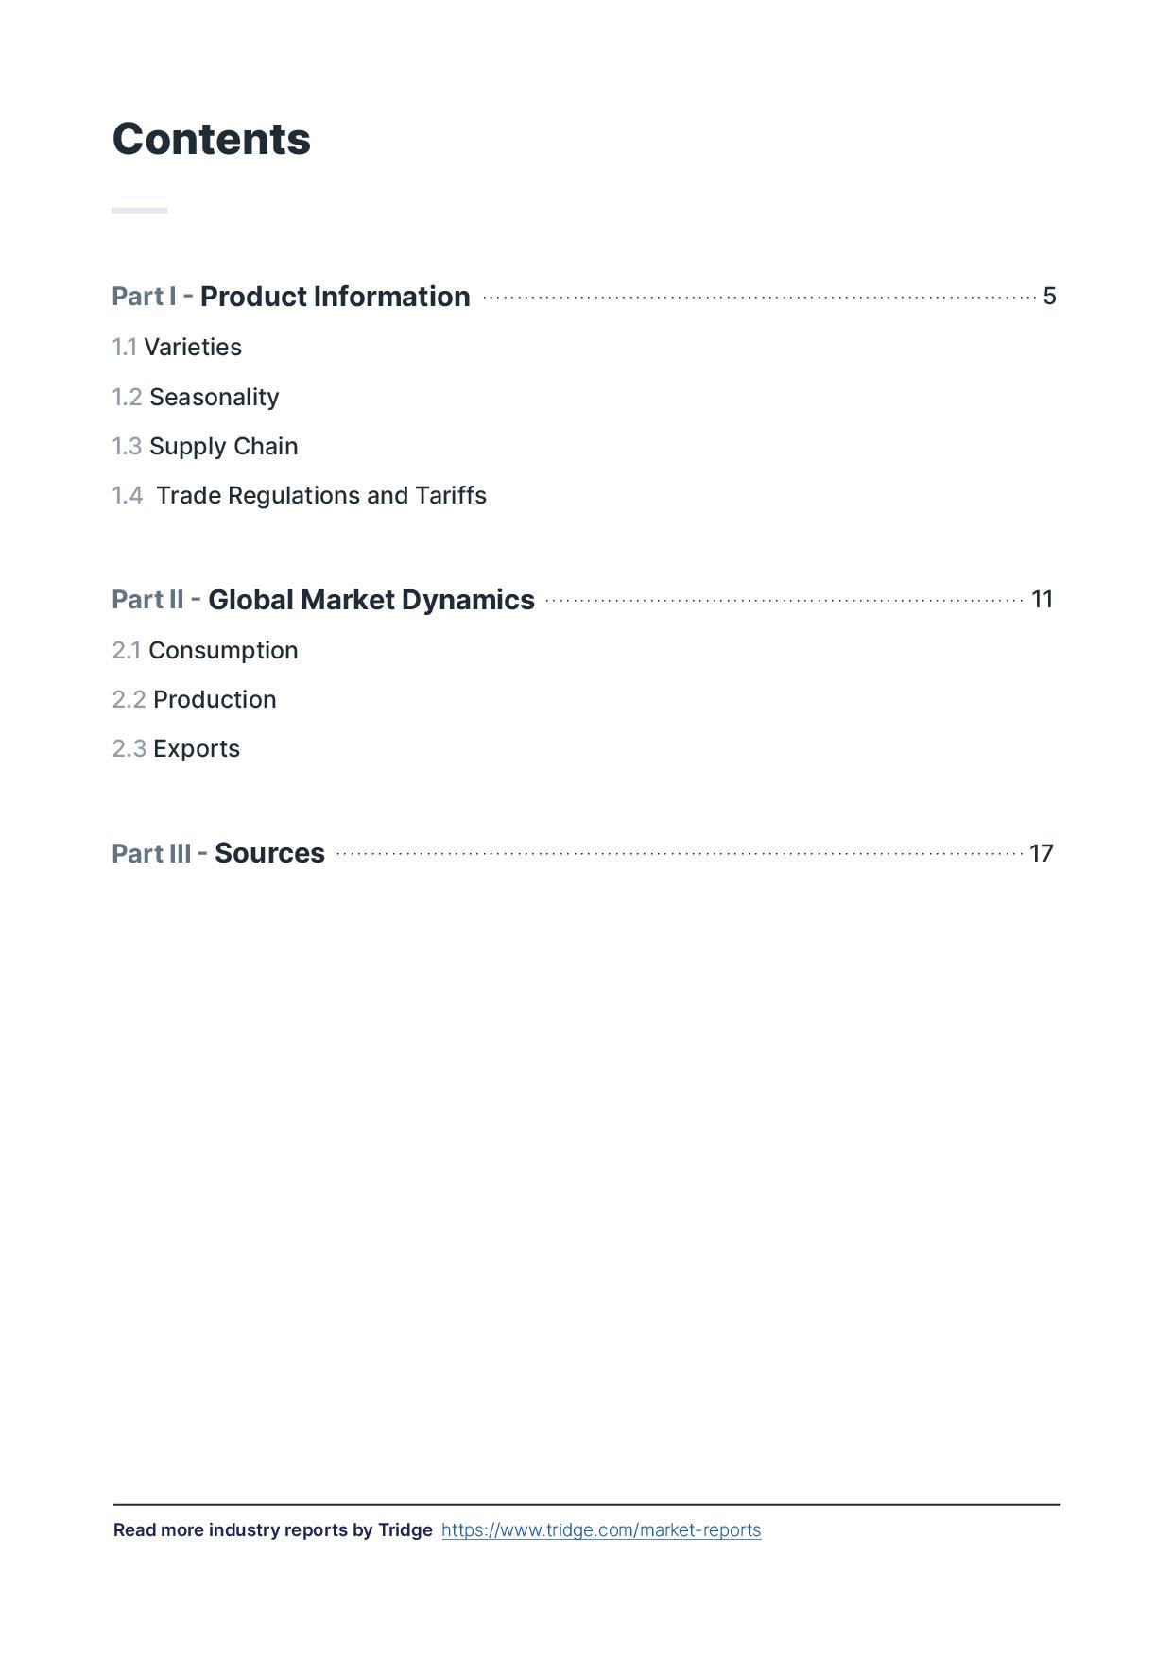Click 'Read more industry reports by Tridge' text
This screenshot has width=1172, height=1657.
click(x=272, y=1530)
